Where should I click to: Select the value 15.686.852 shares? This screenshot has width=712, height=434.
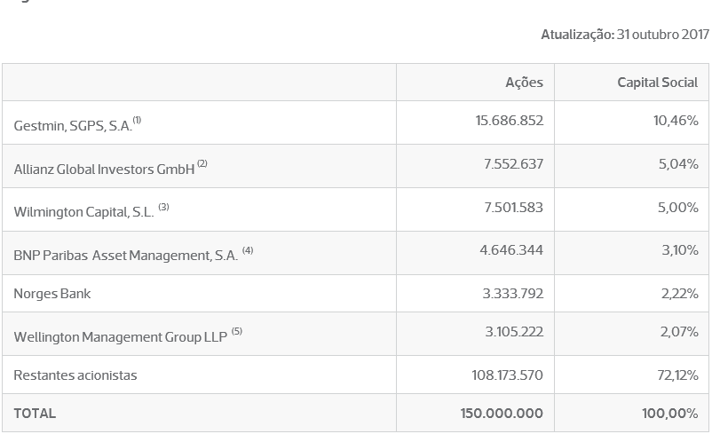pyautogui.click(x=509, y=121)
